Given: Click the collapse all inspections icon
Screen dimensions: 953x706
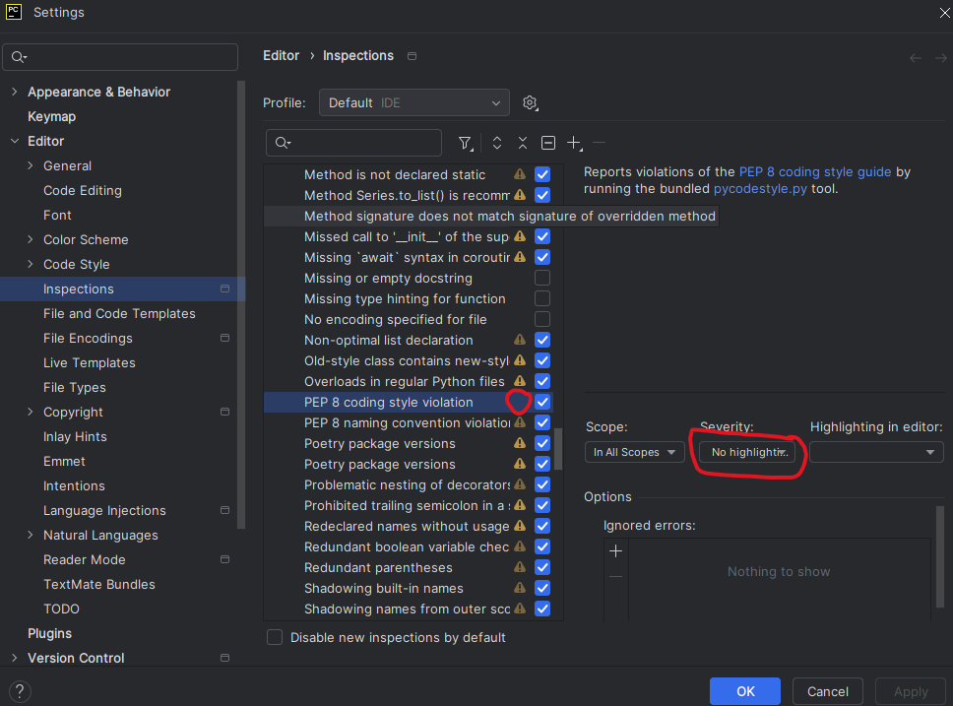Looking at the screenshot, I should [x=523, y=143].
